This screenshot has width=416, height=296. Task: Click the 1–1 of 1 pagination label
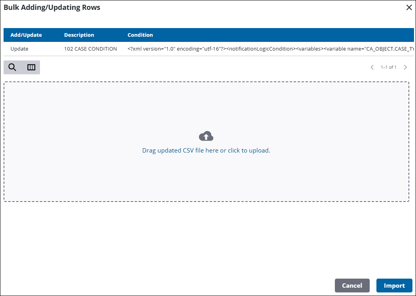[x=388, y=67]
